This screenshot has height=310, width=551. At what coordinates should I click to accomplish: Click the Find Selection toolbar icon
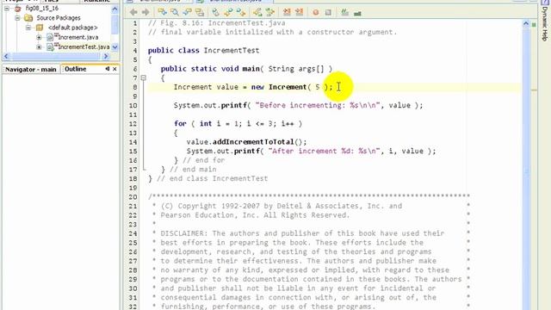coord(163,12)
